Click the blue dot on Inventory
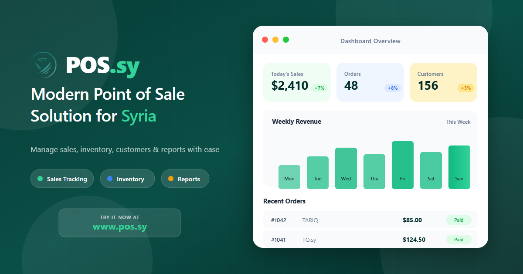The width and height of the screenshot is (523, 274). click(x=110, y=179)
